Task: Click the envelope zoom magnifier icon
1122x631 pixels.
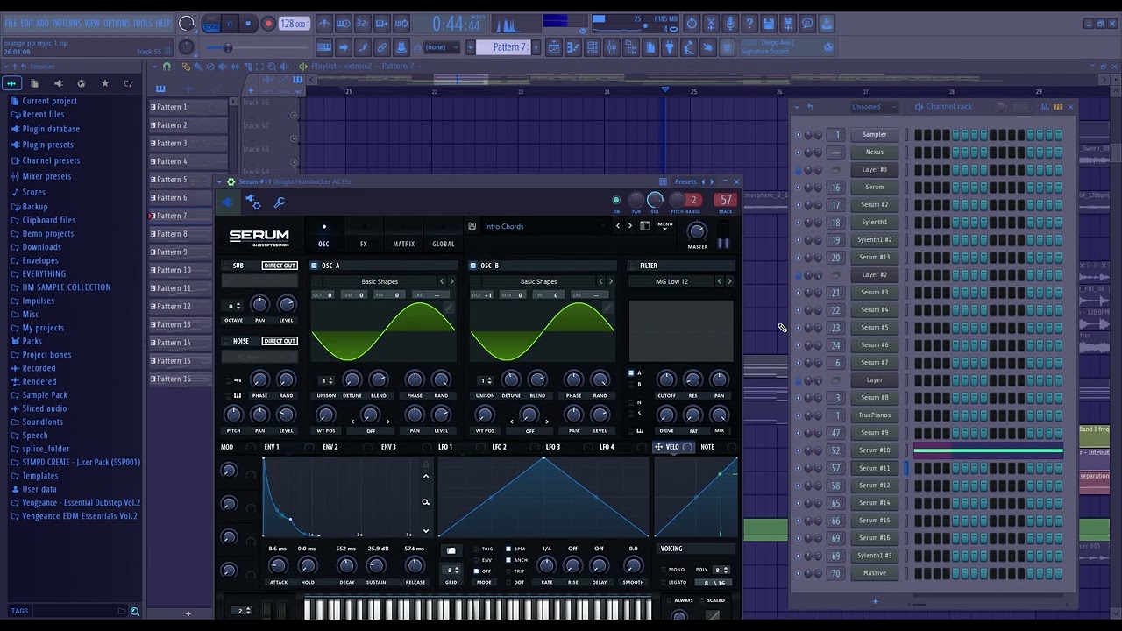Action: (x=425, y=502)
